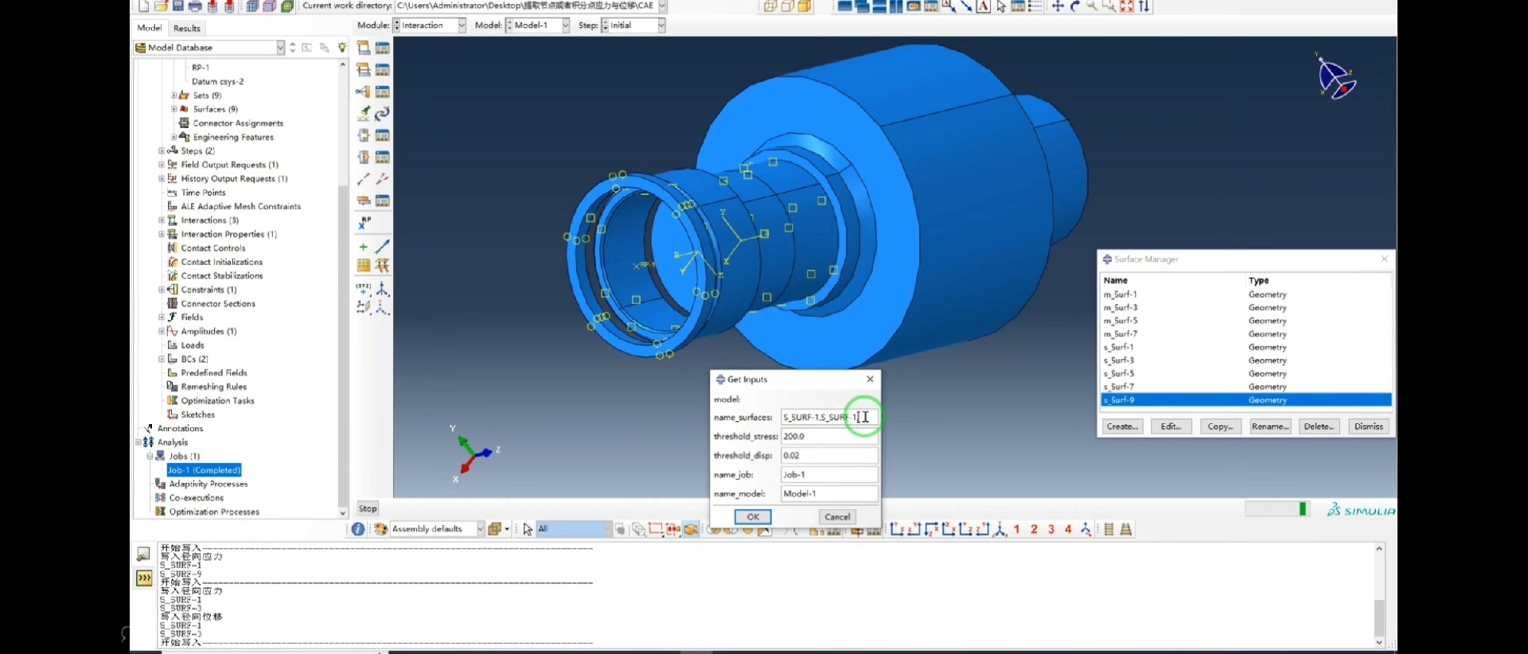
Task: Open a model database with the folder icon
Action: [x=161, y=6]
